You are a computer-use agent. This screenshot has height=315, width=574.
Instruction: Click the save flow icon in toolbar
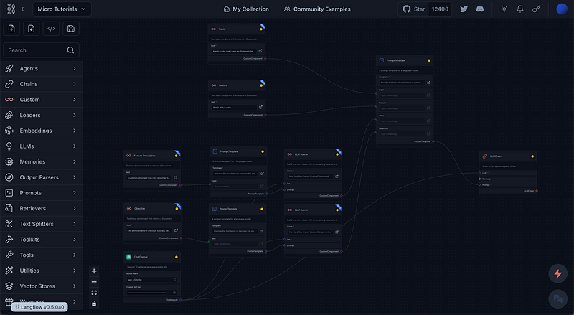tap(71, 29)
